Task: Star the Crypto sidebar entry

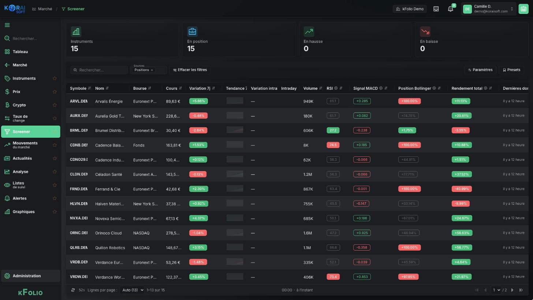Action: click(x=55, y=105)
